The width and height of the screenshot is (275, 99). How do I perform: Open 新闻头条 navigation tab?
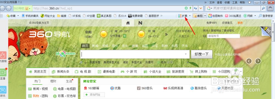pyautogui.click(x=61, y=71)
